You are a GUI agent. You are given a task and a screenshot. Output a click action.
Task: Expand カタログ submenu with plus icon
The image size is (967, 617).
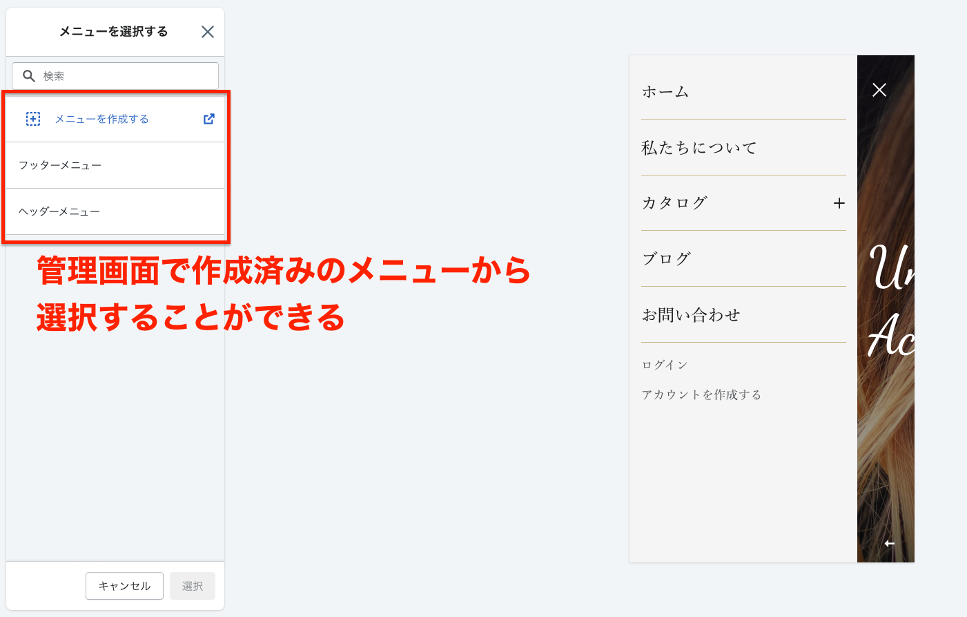pos(839,203)
